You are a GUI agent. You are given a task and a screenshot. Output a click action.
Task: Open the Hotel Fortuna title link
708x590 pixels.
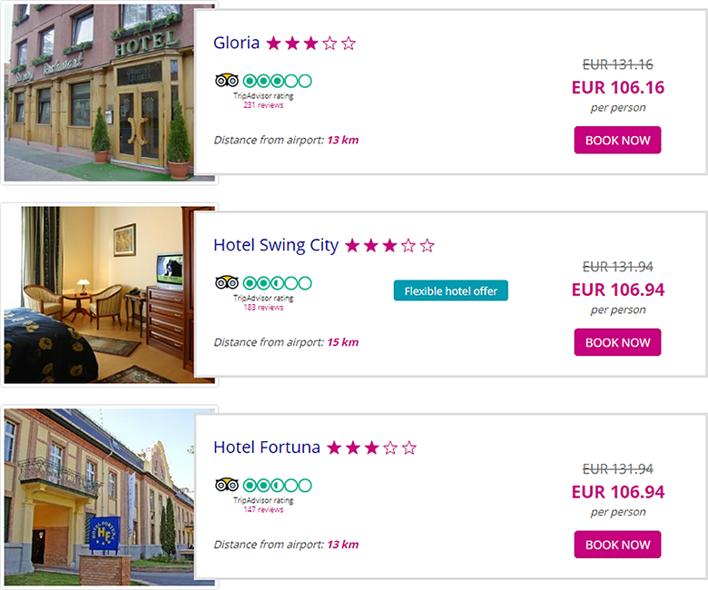tap(267, 448)
